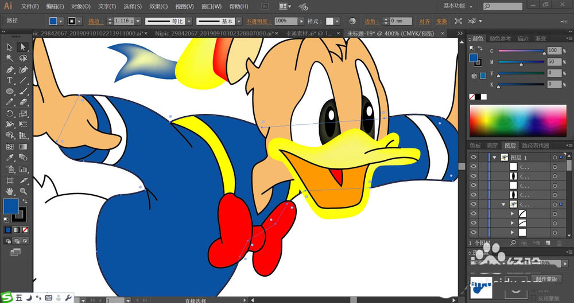Select the Perspective Grid tool
The width and height of the screenshot is (574, 303).
coord(23,135)
